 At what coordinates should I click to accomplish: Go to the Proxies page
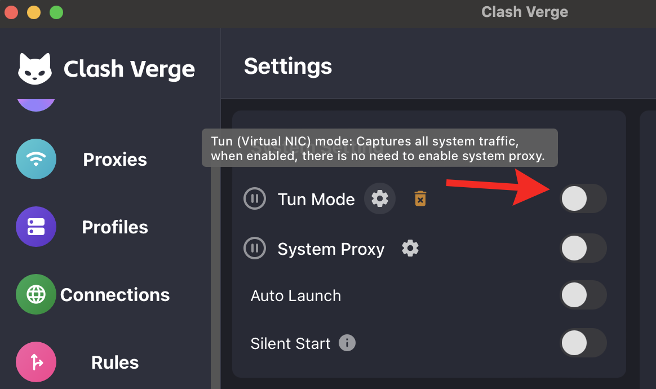point(114,160)
